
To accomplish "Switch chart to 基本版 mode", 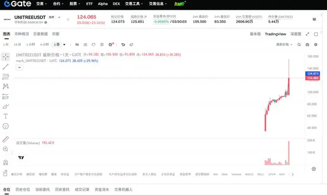I will [x=255, y=34].
